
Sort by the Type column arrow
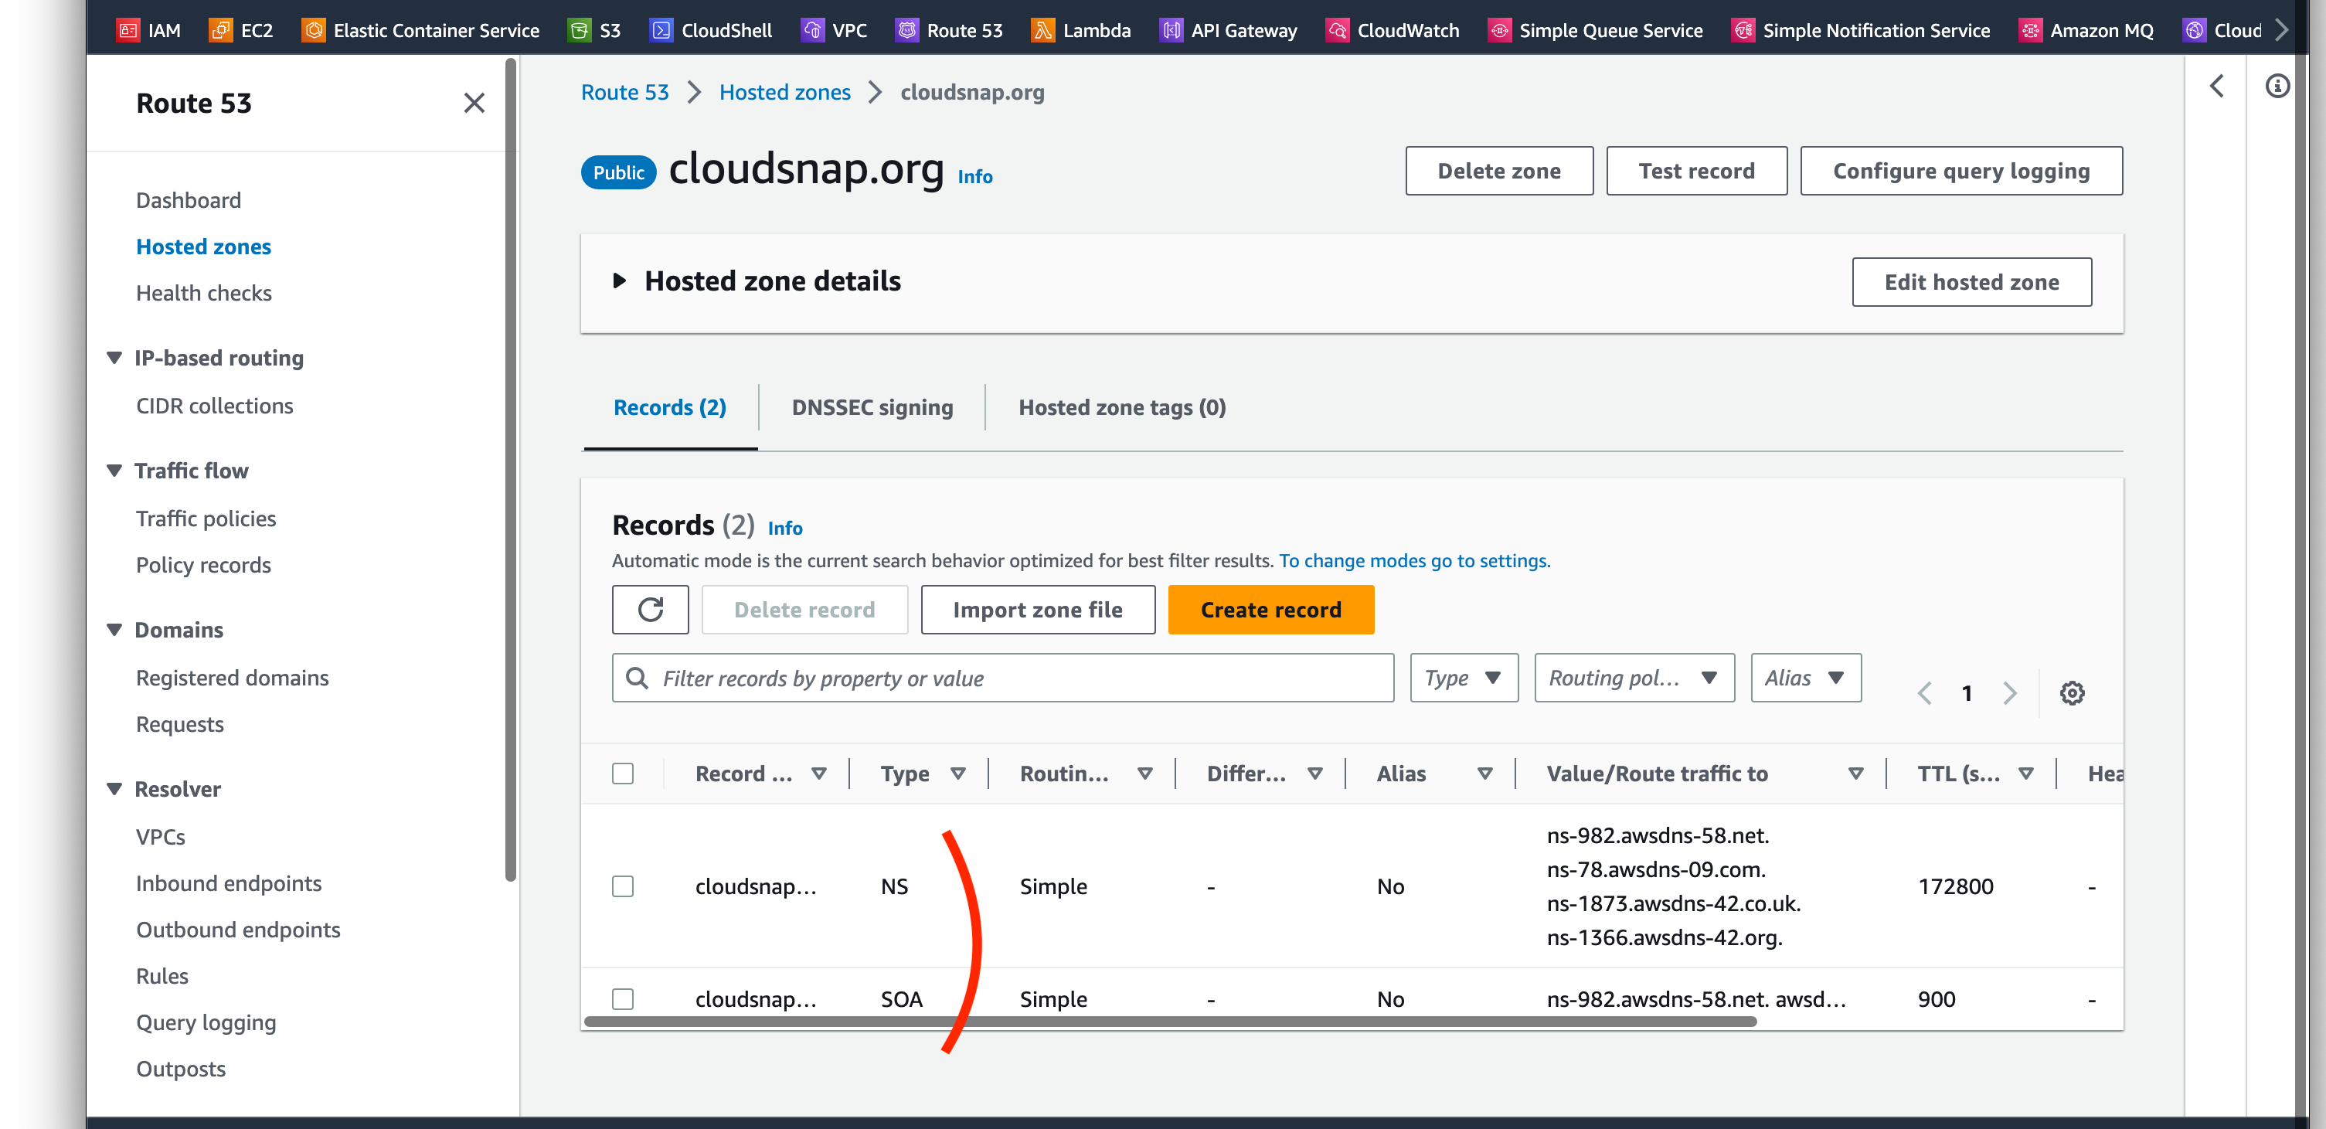point(958,773)
